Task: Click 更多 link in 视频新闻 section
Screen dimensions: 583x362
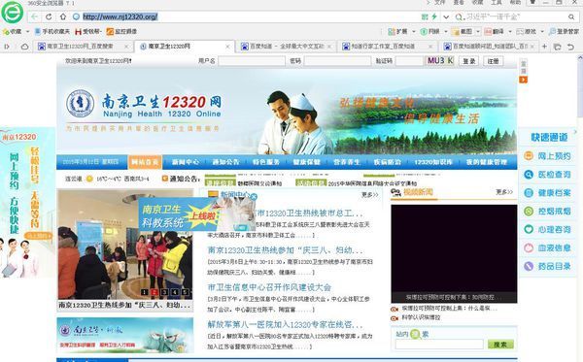Action: tap(504, 192)
